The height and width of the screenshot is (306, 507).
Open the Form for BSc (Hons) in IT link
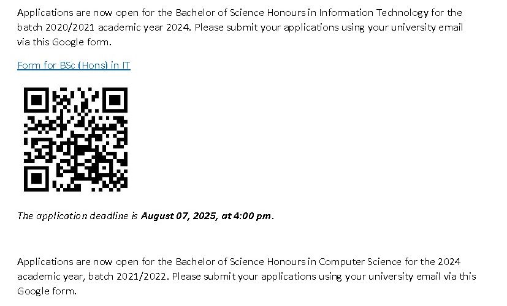[x=74, y=65]
